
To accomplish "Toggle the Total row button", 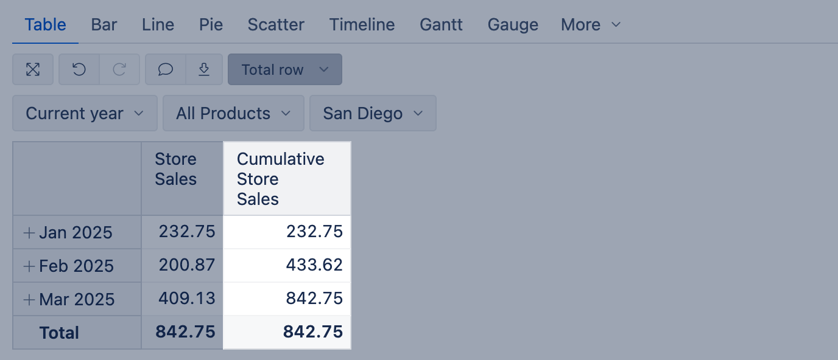I will (284, 69).
